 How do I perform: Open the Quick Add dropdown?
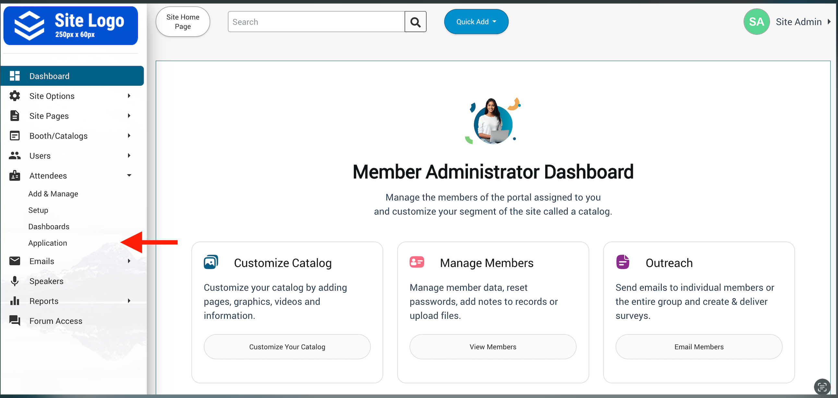(476, 22)
